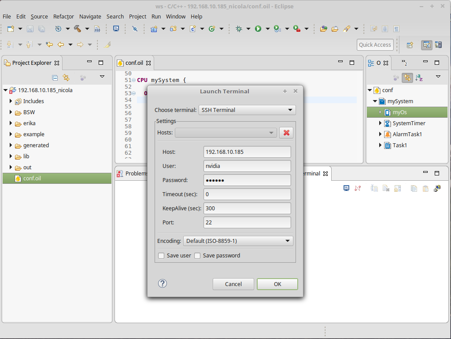The height and width of the screenshot is (339, 451).
Task: Click the Host input field
Action: [247, 152]
